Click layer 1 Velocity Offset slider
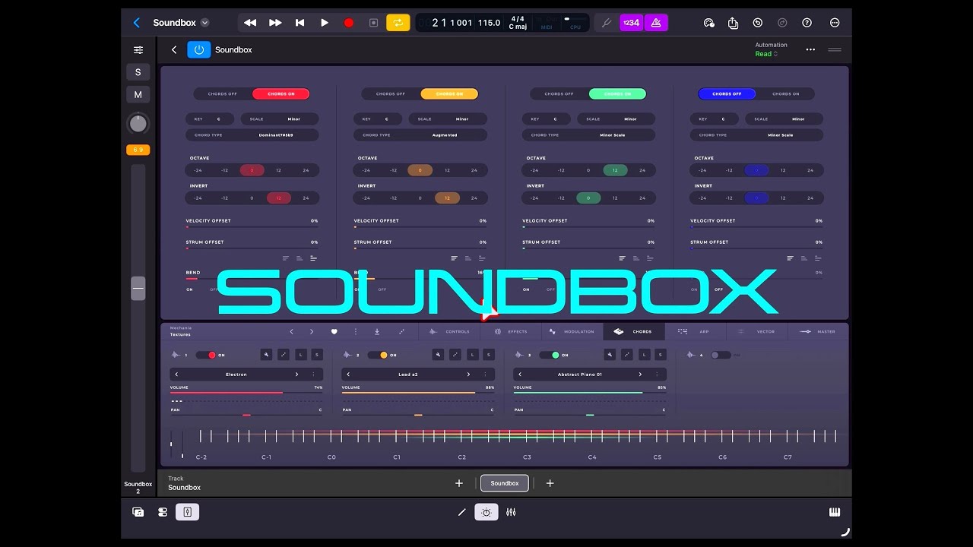Screen dimensions: 973x547 (252, 226)
